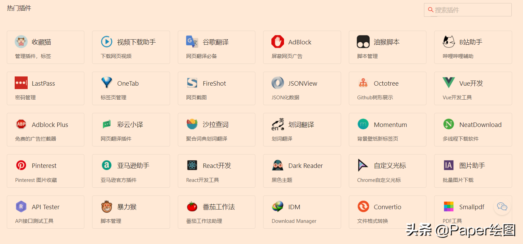Click the 背景壁纸新标签页 description text
Viewport: 523px width, 244px height.
(x=378, y=139)
